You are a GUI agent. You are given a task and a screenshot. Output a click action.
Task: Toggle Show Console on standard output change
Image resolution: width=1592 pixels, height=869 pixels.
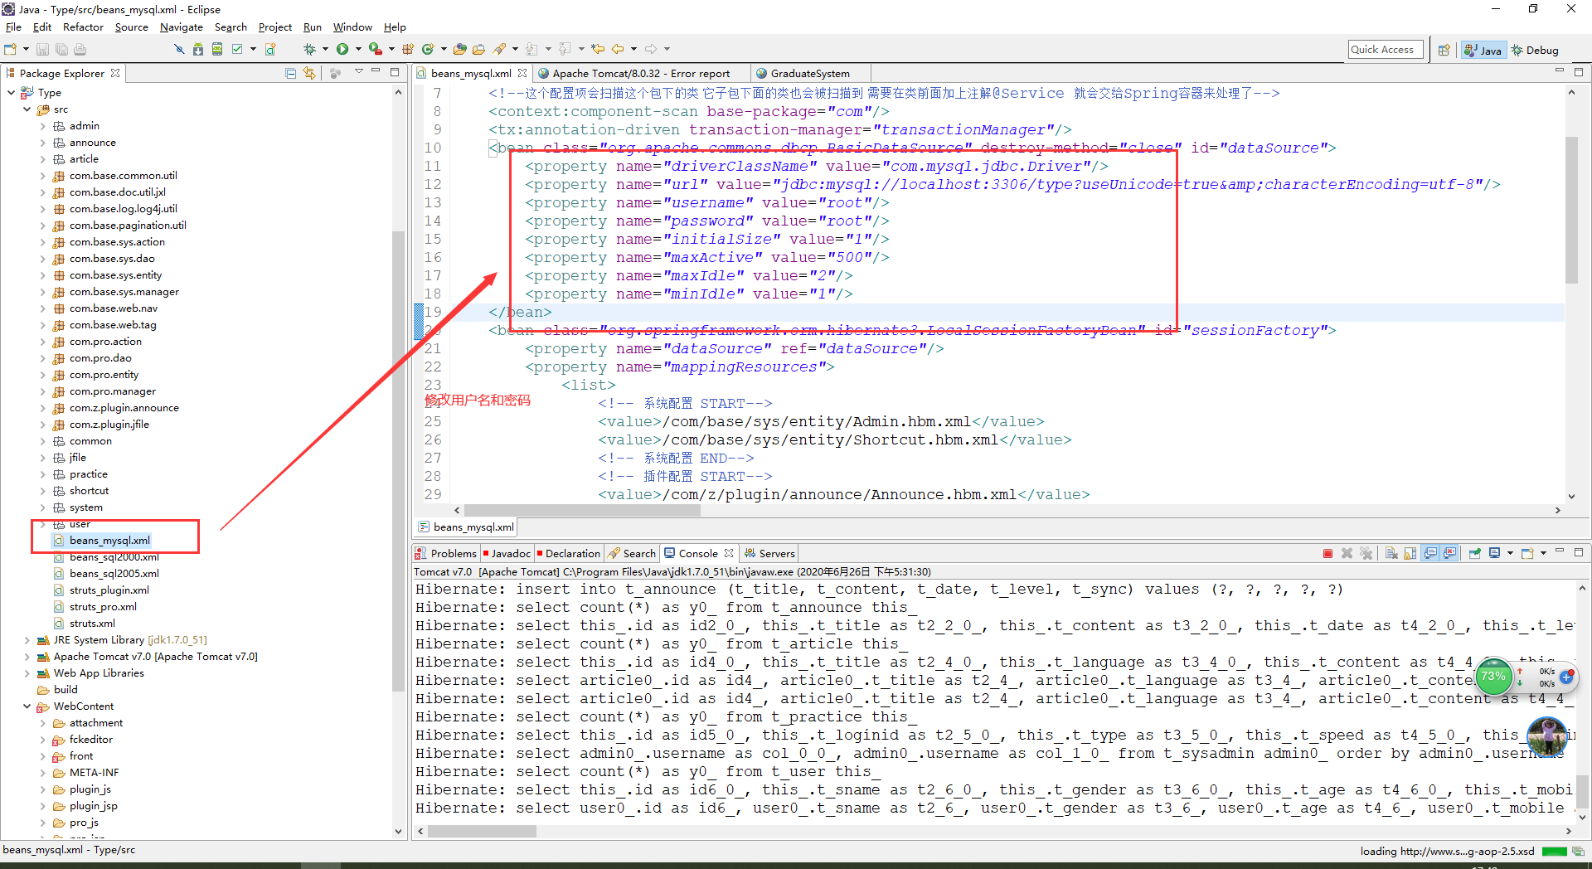tap(1430, 553)
